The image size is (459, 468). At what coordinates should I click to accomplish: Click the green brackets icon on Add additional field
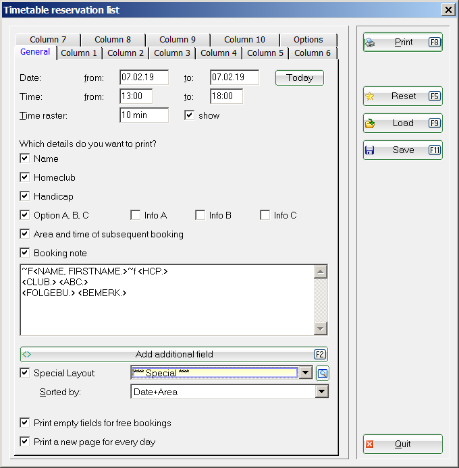click(x=27, y=354)
